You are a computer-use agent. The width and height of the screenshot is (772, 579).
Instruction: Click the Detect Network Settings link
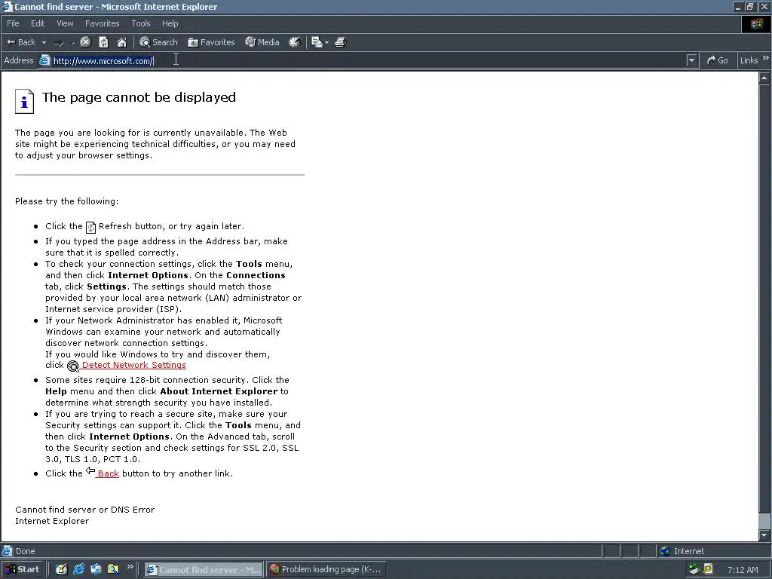[x=134, y=366]
